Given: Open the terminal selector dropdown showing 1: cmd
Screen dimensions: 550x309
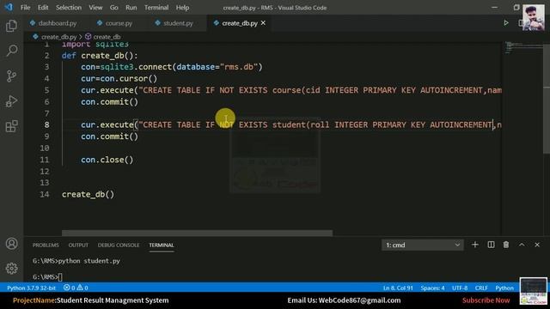Looking at the screenshot, I should coord(422,245).
